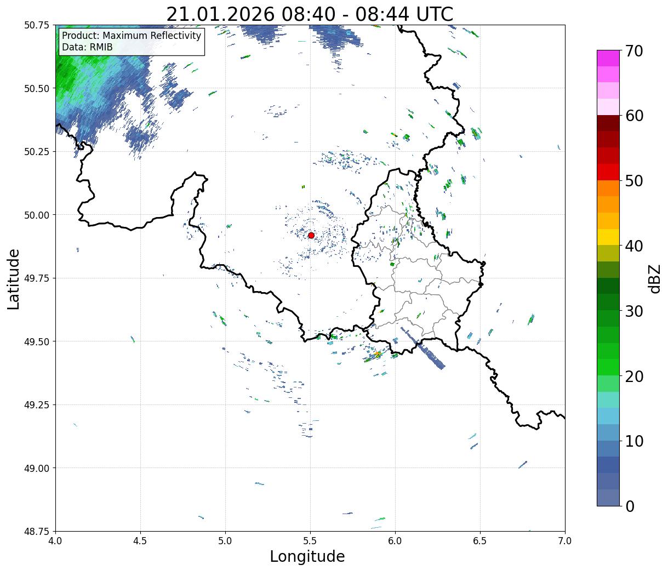This screenshot has height=570, width=668.
Task: Click the 60 colorbar tick label
Action: tap(633, 116)
